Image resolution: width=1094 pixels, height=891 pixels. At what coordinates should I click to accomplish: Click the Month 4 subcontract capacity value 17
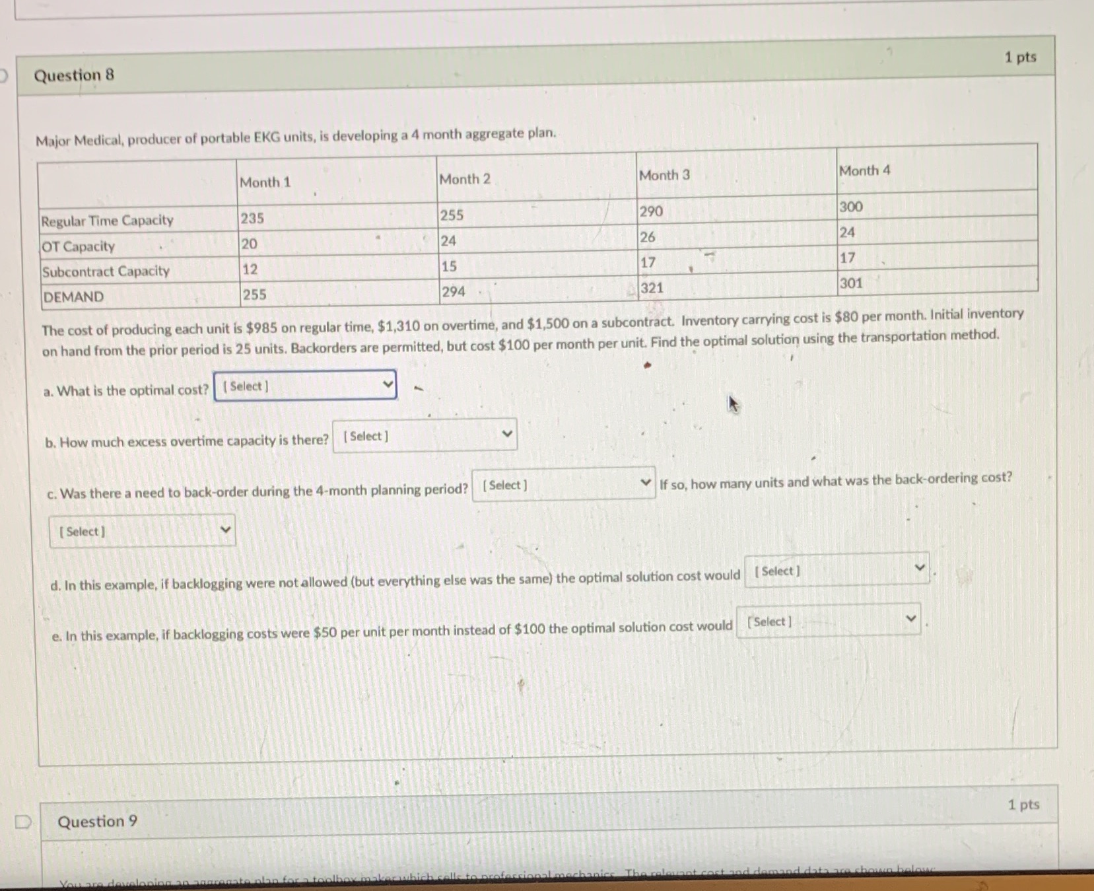tap(848, 258)
